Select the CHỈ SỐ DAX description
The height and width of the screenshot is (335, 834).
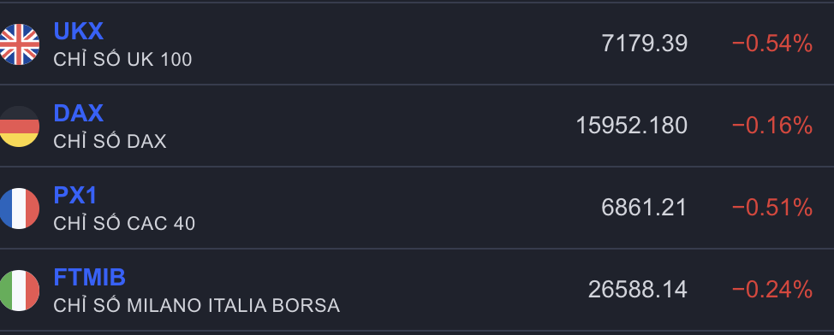[x=110, y=141]
